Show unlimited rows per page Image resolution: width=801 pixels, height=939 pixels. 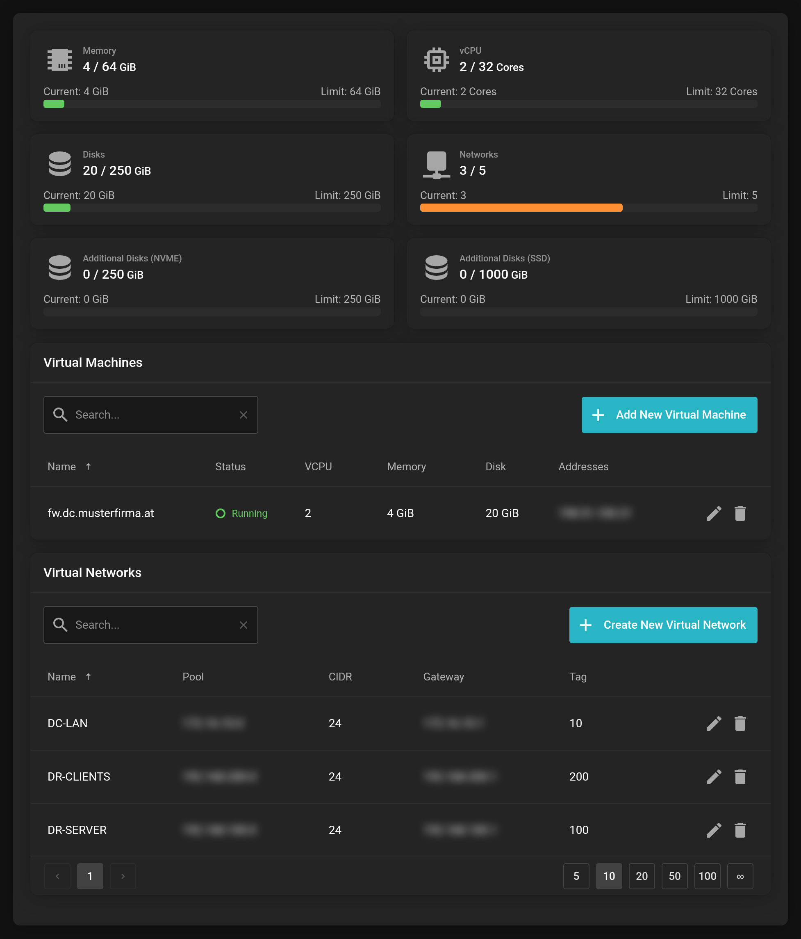740,877
